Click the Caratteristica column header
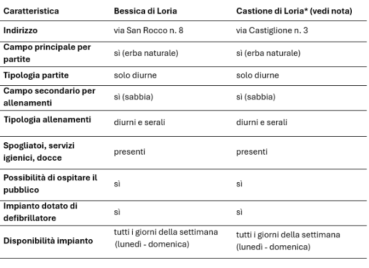This screenshot has height=268, width=369. pyautogui.click(x=31, y=11)
